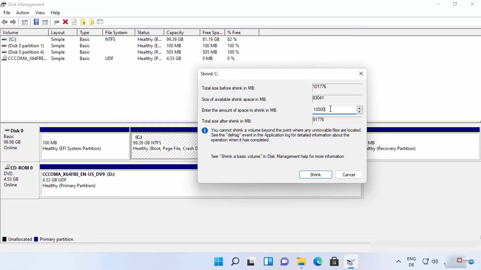
Task: Open Microsoft Edge from the taskbar
Action: 318,261
